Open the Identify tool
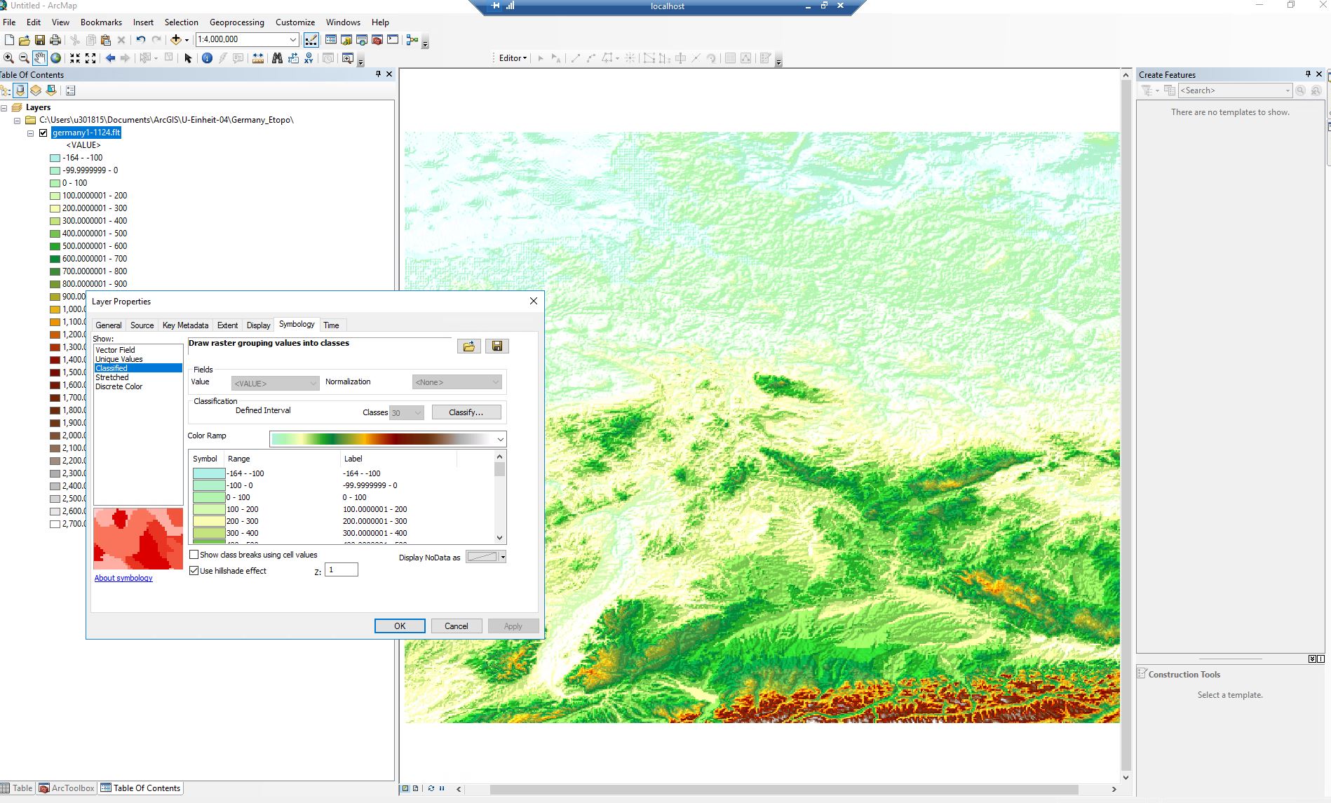The image size is (1331, 803). pos(207,58)
